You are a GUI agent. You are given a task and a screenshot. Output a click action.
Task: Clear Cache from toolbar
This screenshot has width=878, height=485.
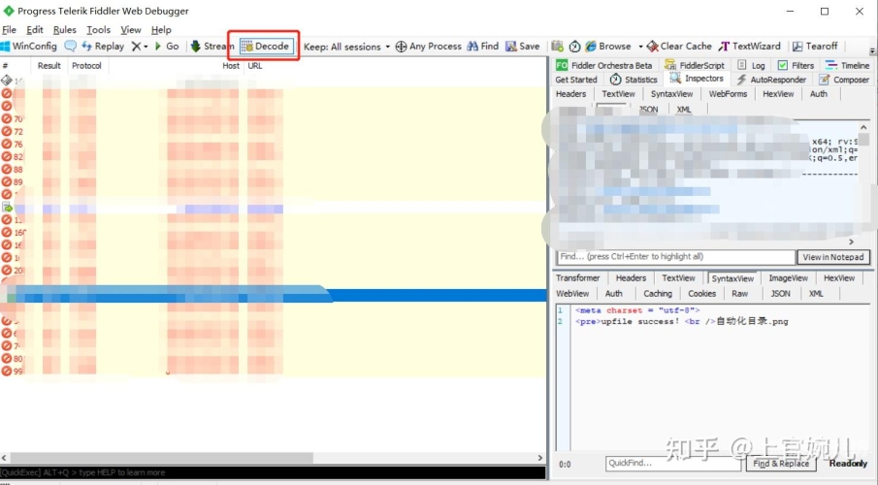tap(679, 46)
